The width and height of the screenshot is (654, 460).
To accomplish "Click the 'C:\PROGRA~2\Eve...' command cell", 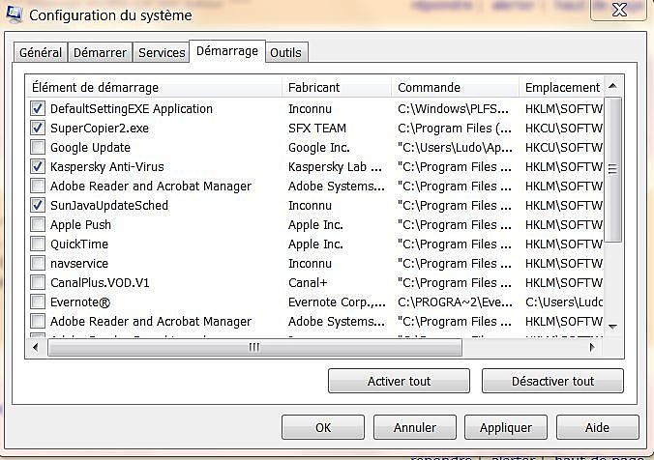I will pyautogui.click(x=455, y=302).
